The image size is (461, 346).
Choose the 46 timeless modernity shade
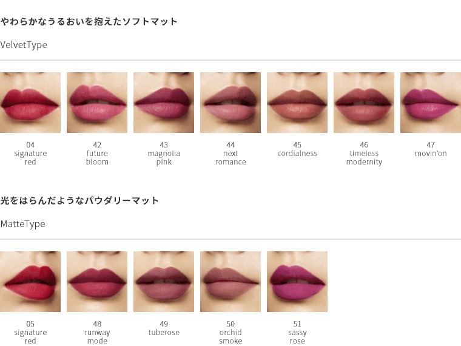(364, 103)
